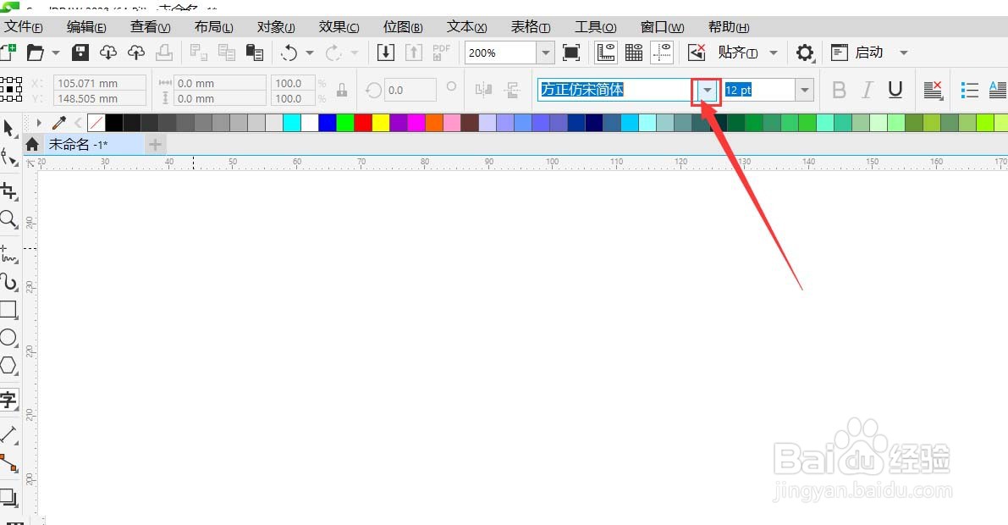Go to the Home welcome screen tab
Screen dimensions: 1008x525
pos(32,145)
